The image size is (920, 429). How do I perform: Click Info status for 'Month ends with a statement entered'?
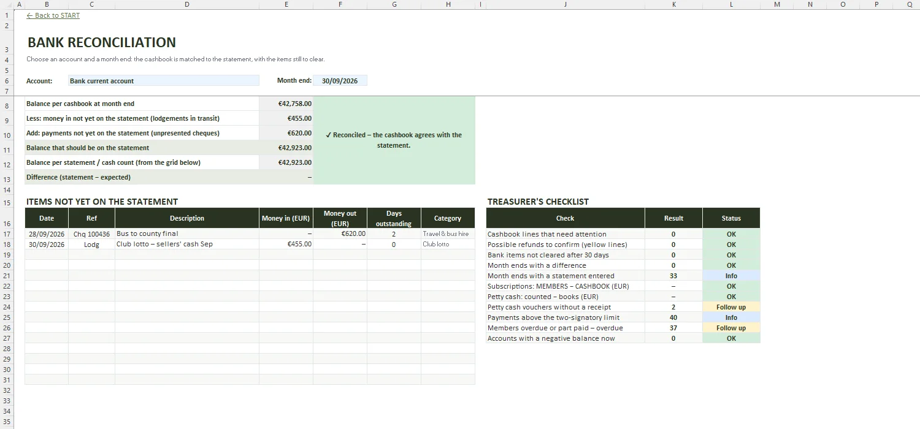[731, 276]
